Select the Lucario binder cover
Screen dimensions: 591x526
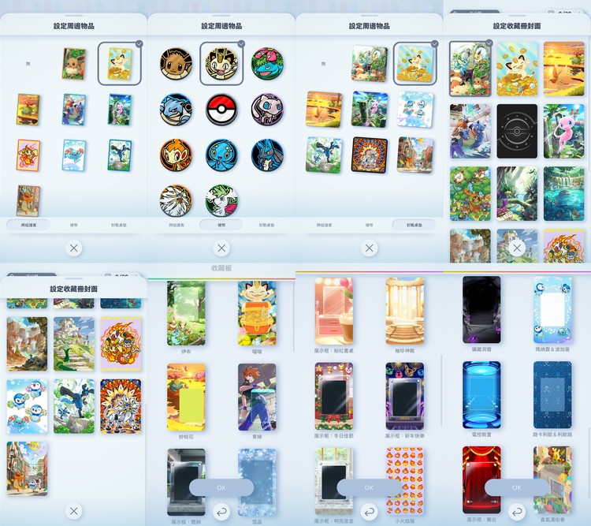point(74,406)
